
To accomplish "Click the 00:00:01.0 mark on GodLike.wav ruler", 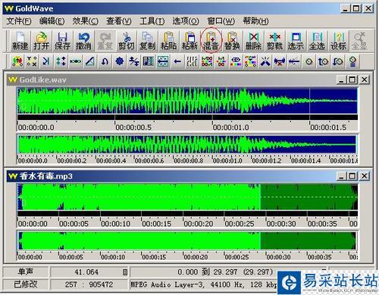I will tap(231, 127).
